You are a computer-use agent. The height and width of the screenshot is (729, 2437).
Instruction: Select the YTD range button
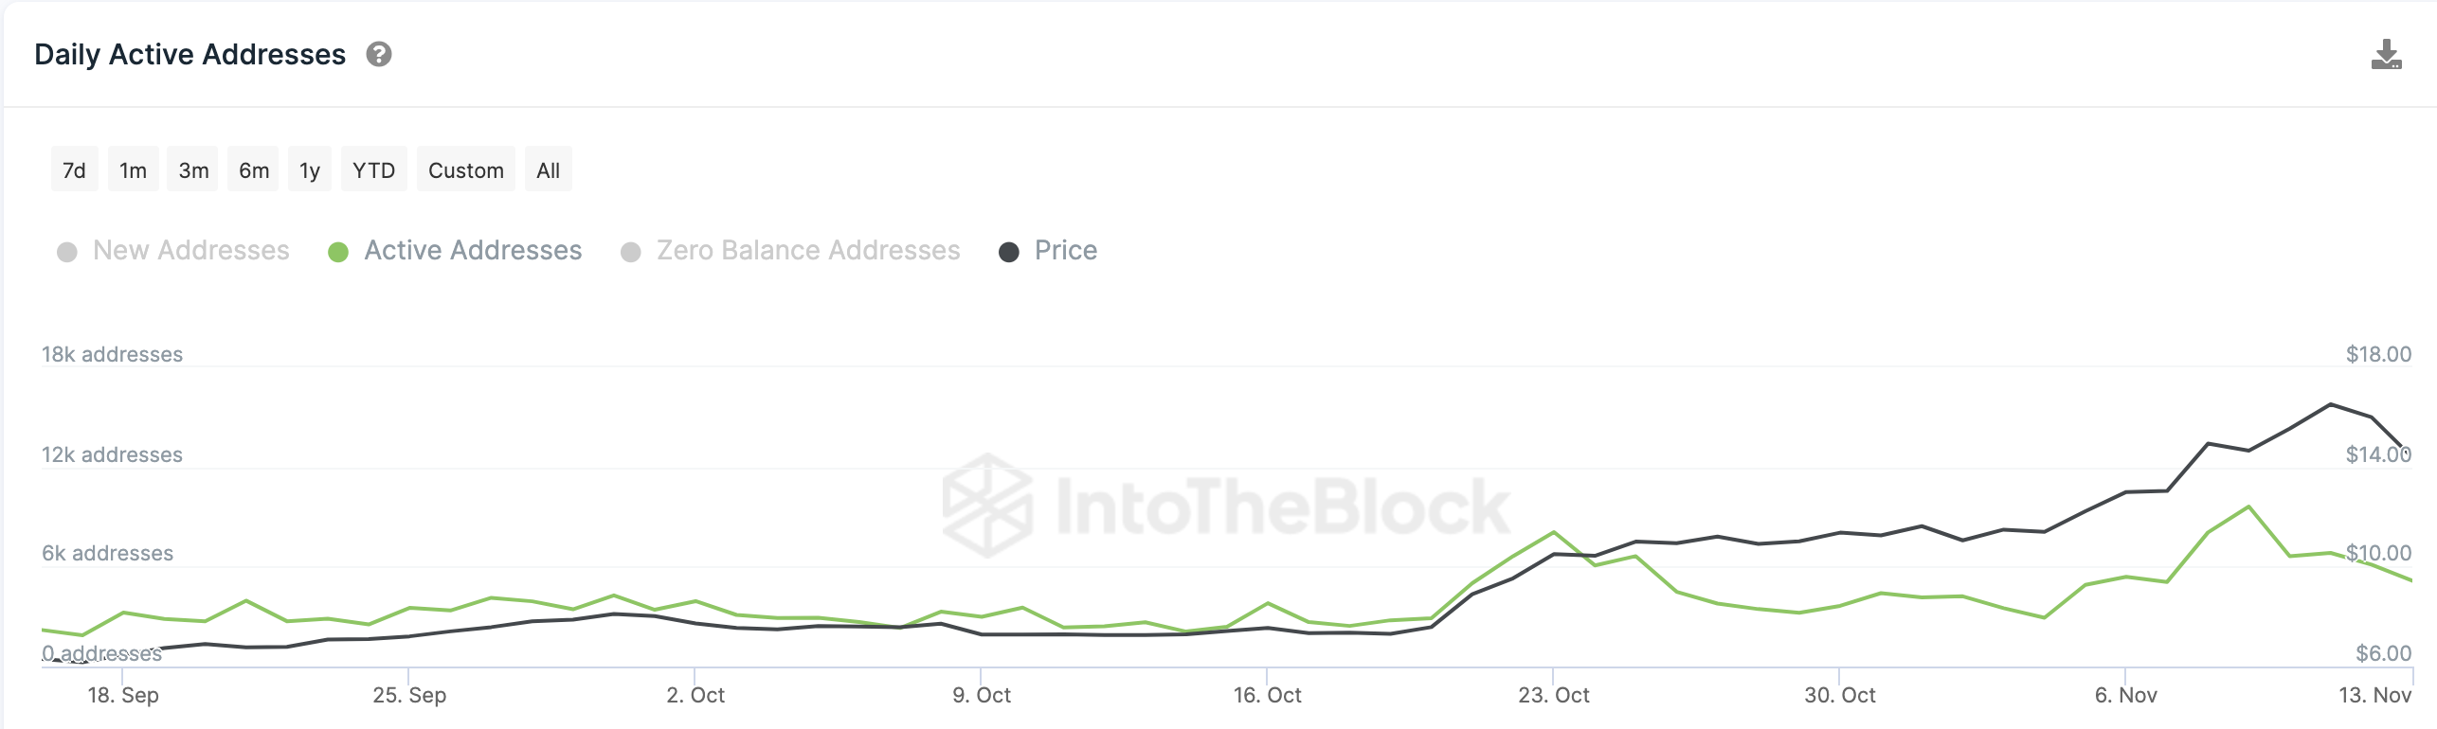(x=373, y=170)
